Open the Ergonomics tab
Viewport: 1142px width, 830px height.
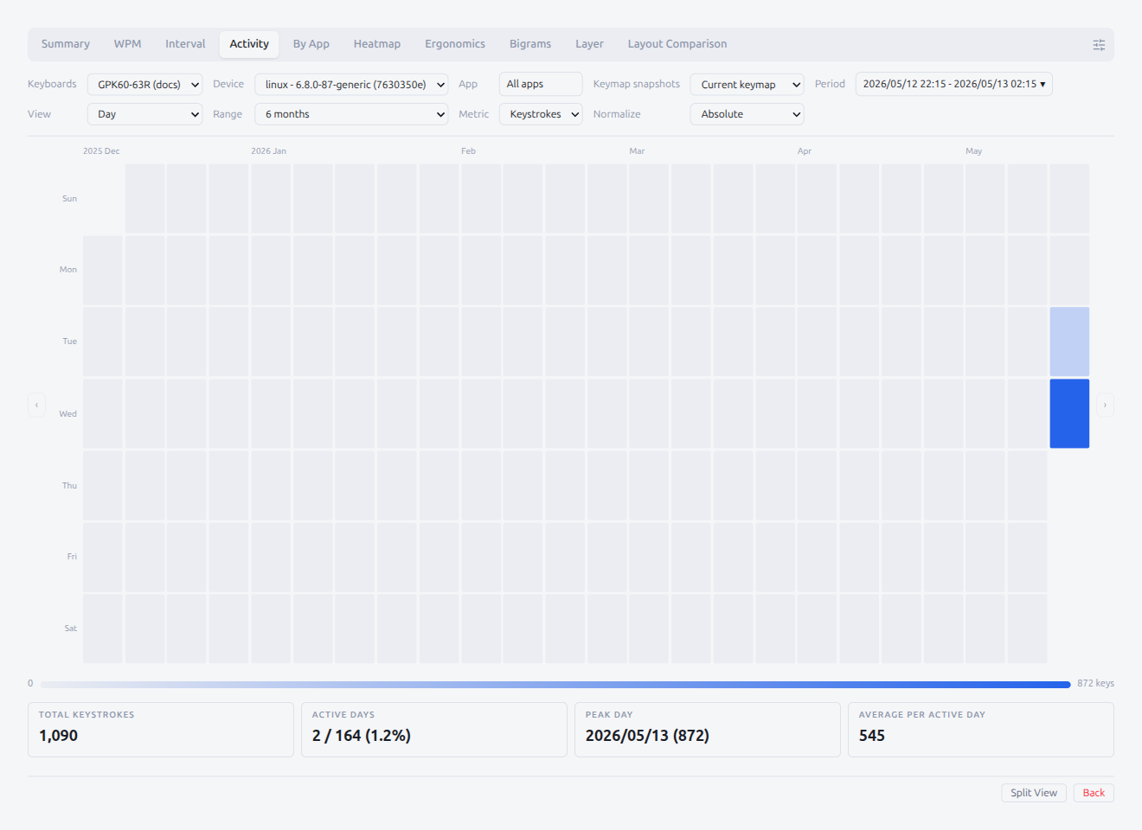[x=455, y=44]
